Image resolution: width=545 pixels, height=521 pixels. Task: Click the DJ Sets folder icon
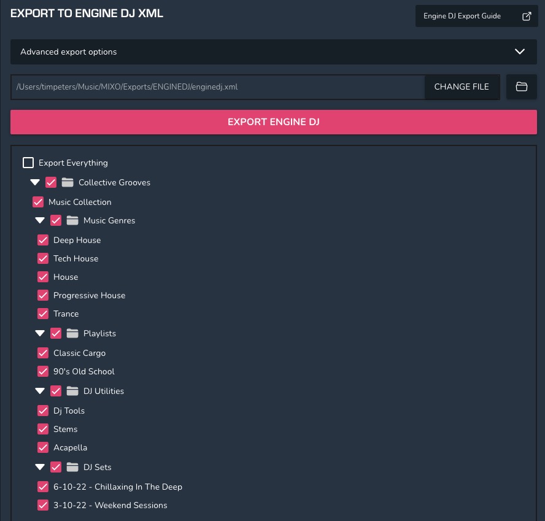pyautogui.click(x=72, y=467)
